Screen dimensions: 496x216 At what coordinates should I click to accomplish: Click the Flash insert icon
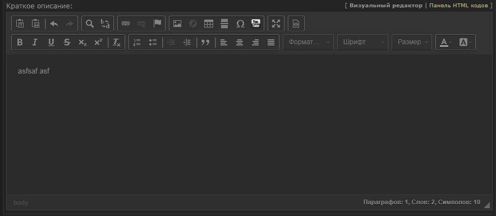pos(193,24)
